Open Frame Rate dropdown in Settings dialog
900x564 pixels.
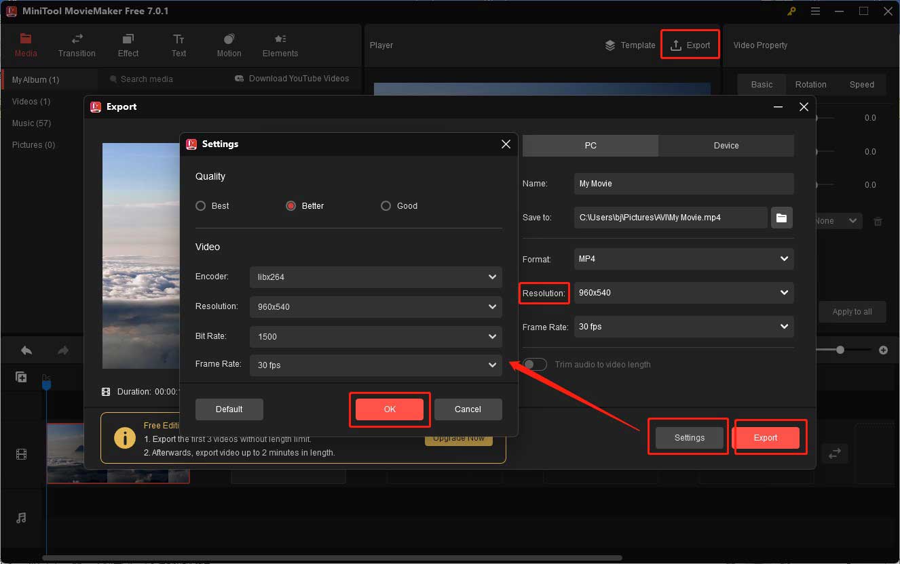tap(376, 365)
